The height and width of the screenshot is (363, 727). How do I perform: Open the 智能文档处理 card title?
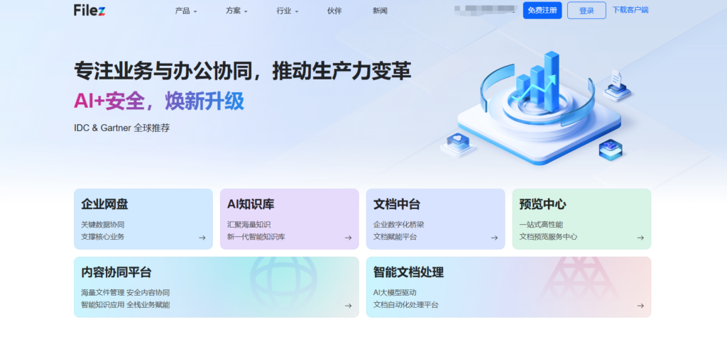click(408, 272)
